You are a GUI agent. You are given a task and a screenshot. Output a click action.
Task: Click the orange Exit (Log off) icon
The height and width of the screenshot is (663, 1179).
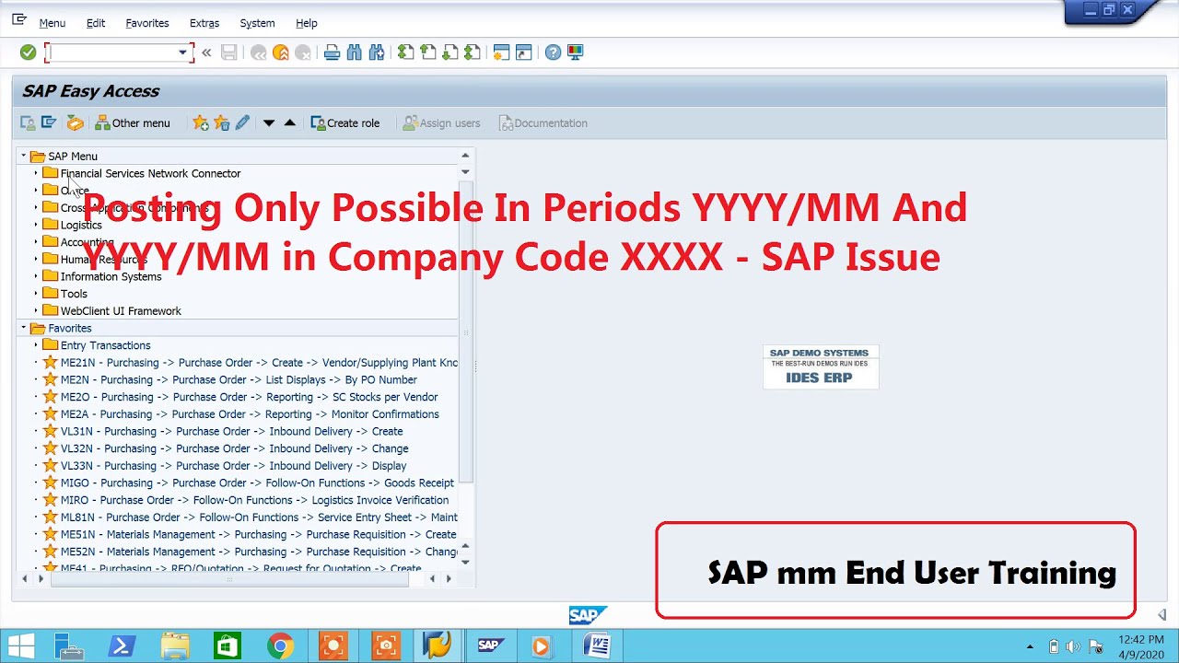pos(281,52)
